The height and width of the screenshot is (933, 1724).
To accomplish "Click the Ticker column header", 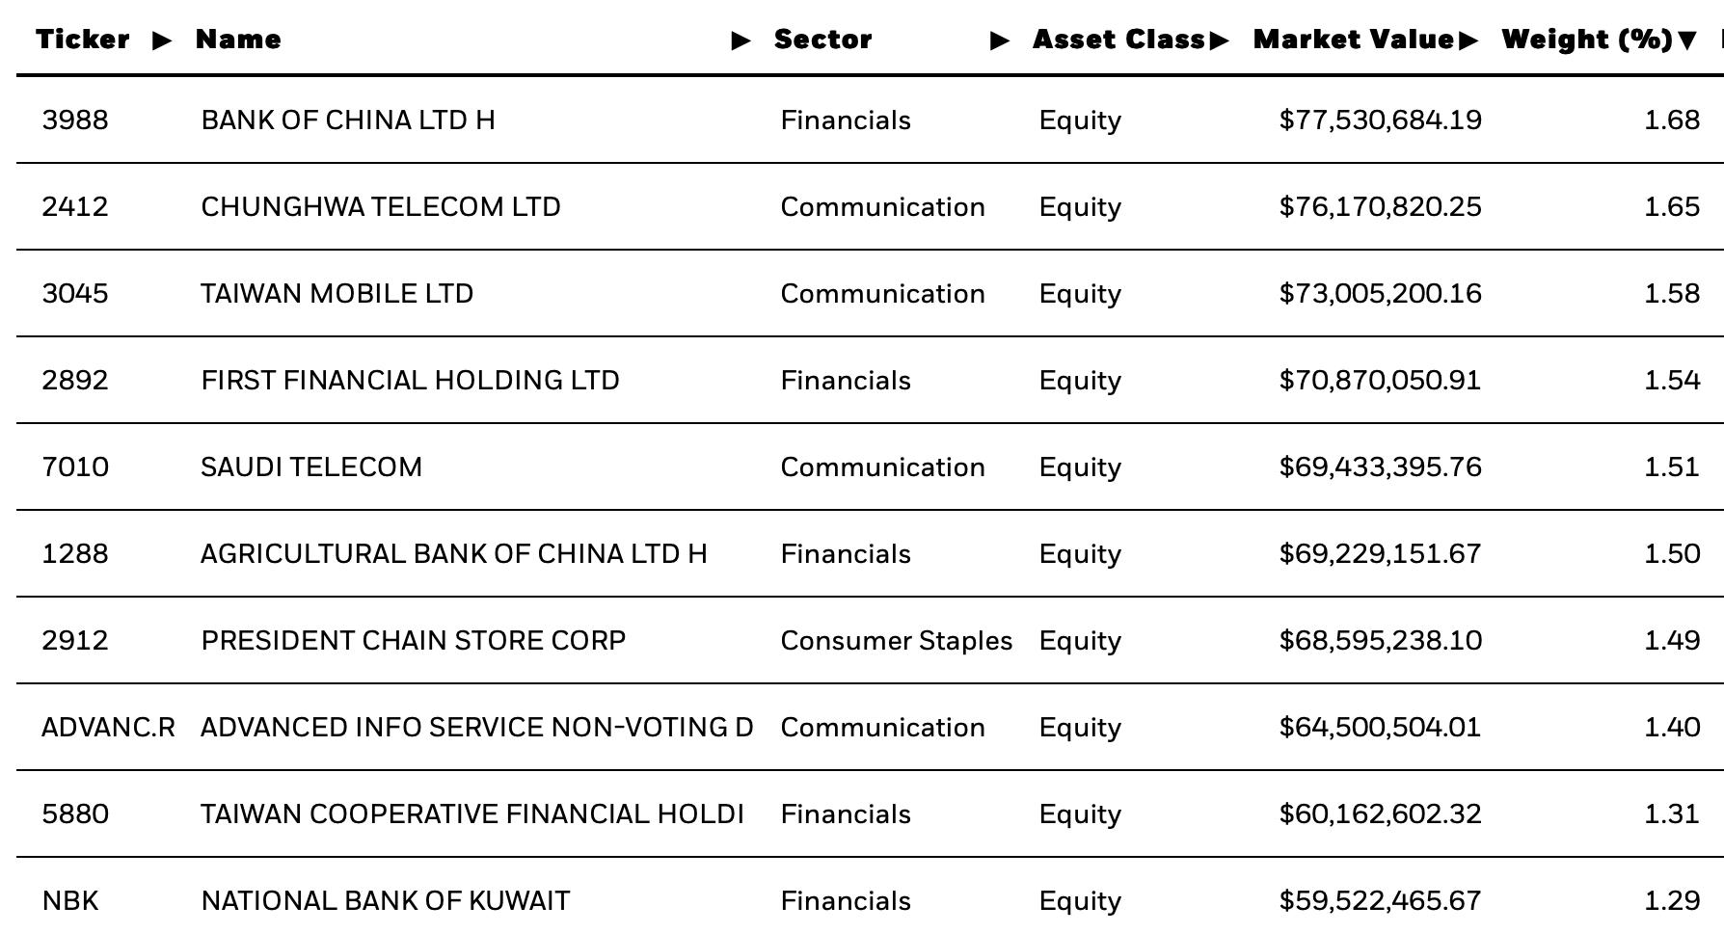I will 83,40.
